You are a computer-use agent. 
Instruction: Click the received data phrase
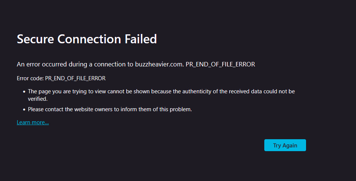click(245, 91)
